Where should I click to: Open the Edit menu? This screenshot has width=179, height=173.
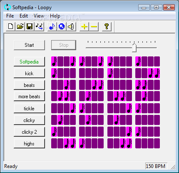pyautogui.click(x=24, y=16)
